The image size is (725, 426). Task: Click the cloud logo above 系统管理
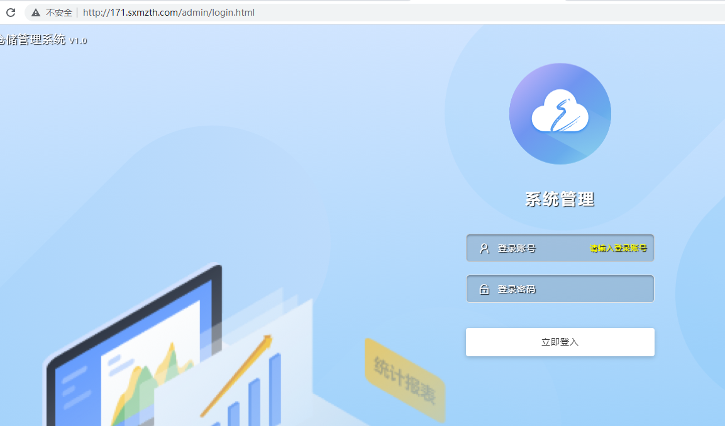[560, 114]
